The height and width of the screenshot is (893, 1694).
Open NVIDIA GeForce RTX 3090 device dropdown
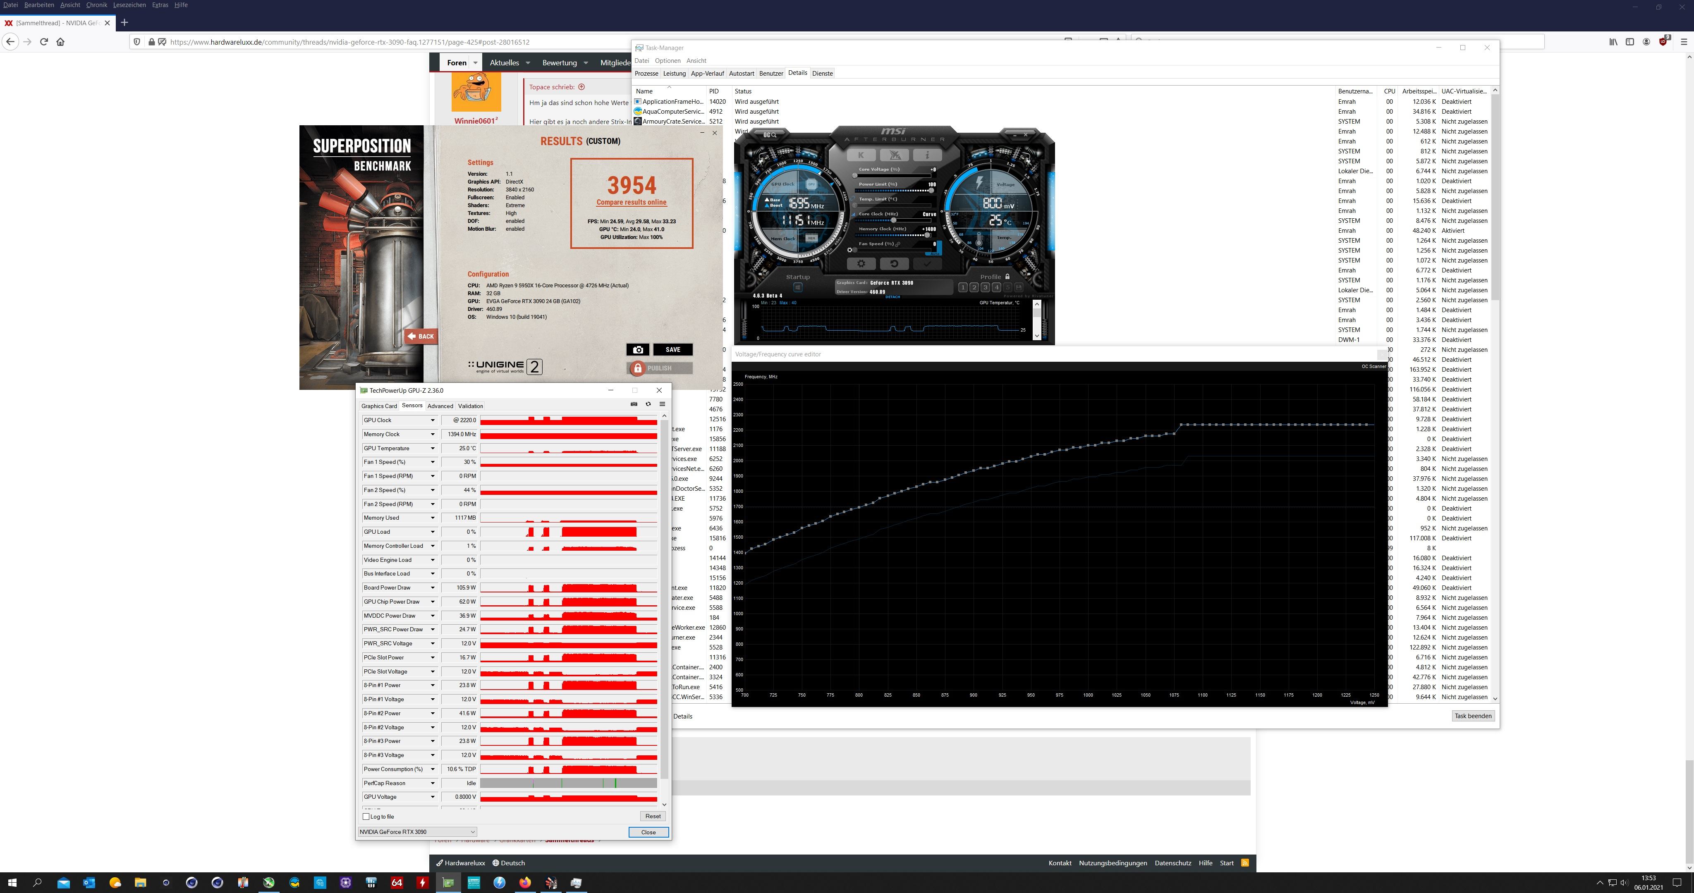417,832
